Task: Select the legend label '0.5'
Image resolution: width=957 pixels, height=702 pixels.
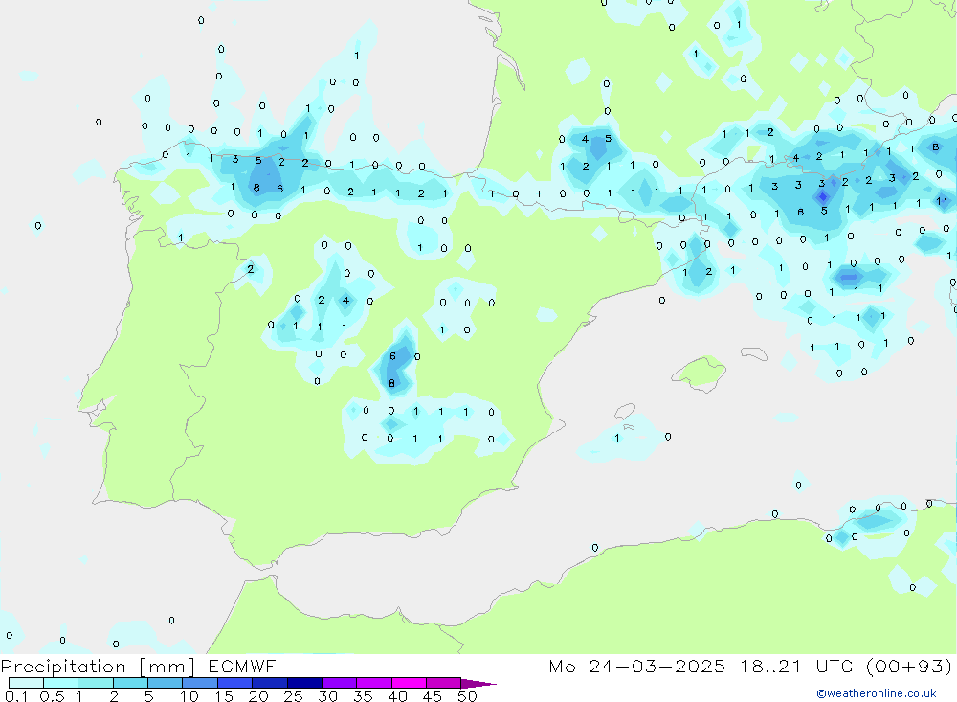Action: pyautogui.click(x=52, y=696)
